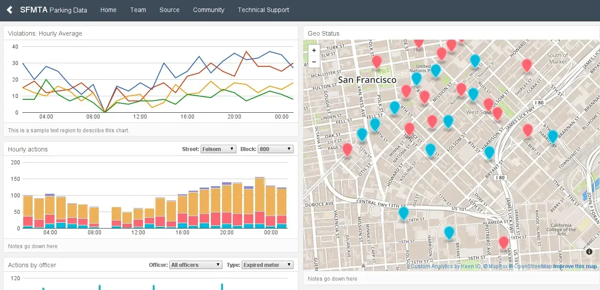Select blue marker near Brannan St and Harriet St

click(x=553, y=136)
